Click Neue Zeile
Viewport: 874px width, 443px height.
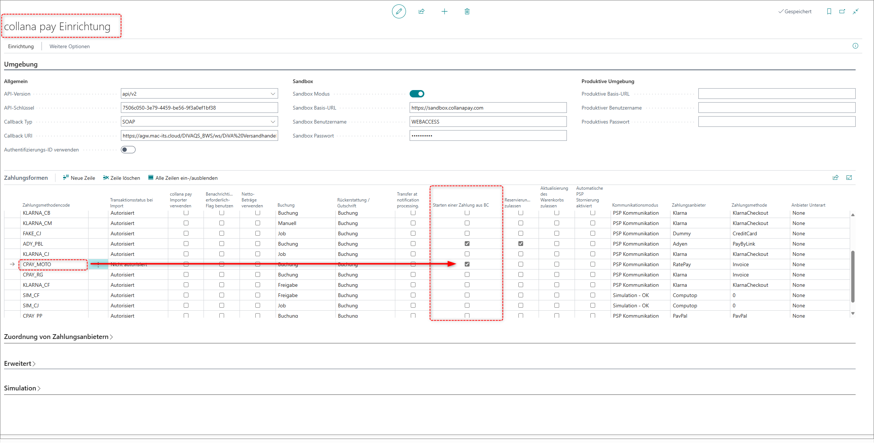79,178
